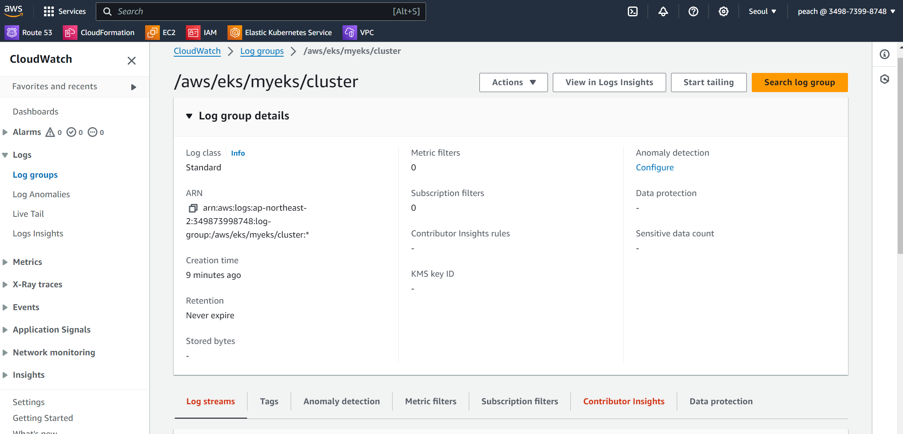The height and width of the screenshot is (434, 903).
Task: Expand the X-Ray traces section
Action: click(x=5, y=284)
